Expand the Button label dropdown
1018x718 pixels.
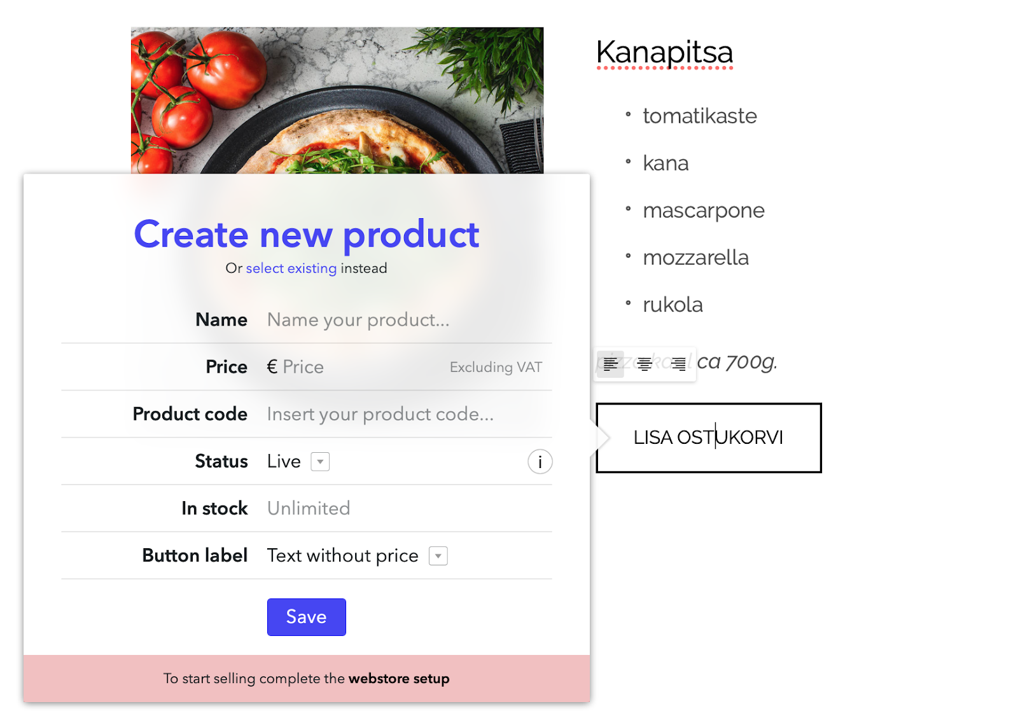[x=438, y=556]
